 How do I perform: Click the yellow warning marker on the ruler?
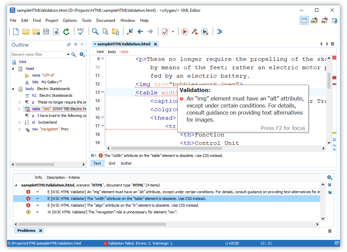[x=335, y=133]
